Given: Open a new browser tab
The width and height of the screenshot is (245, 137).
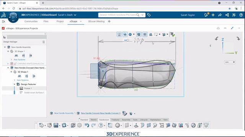Looking at the screenshot, I should (x=43, y=3).
